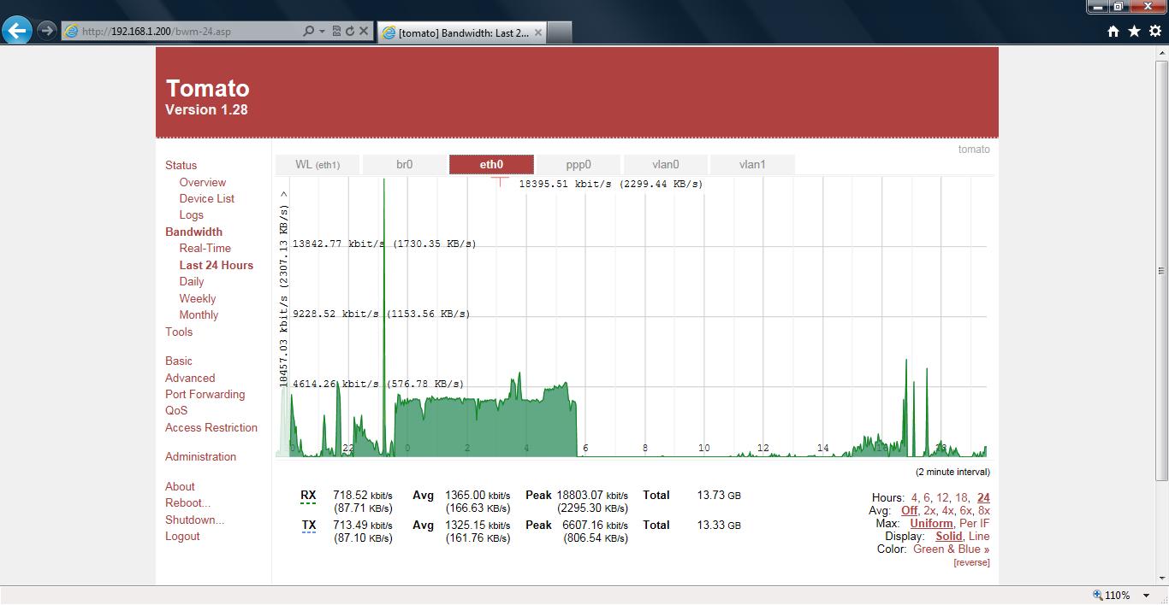Screen dimensions: 1169x605
Task: Click the Shutdown... link
Action: [195, 520]
